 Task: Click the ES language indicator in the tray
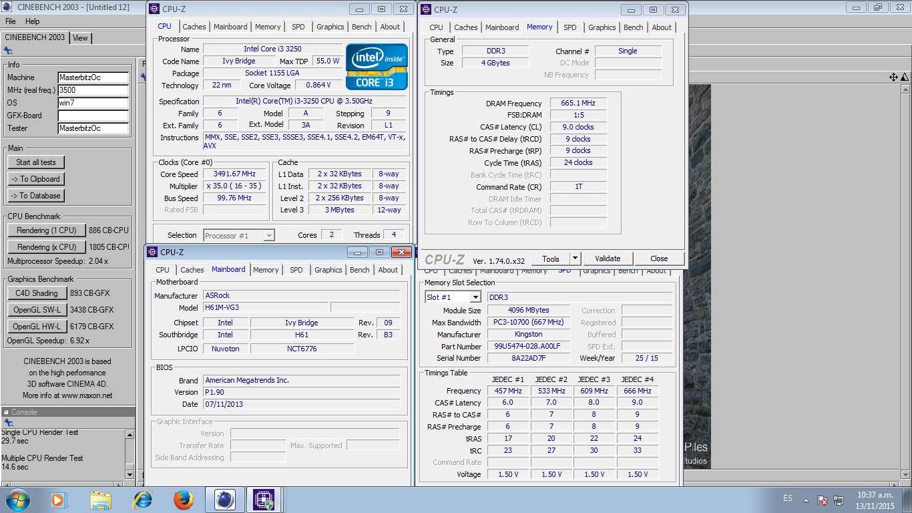787,499
